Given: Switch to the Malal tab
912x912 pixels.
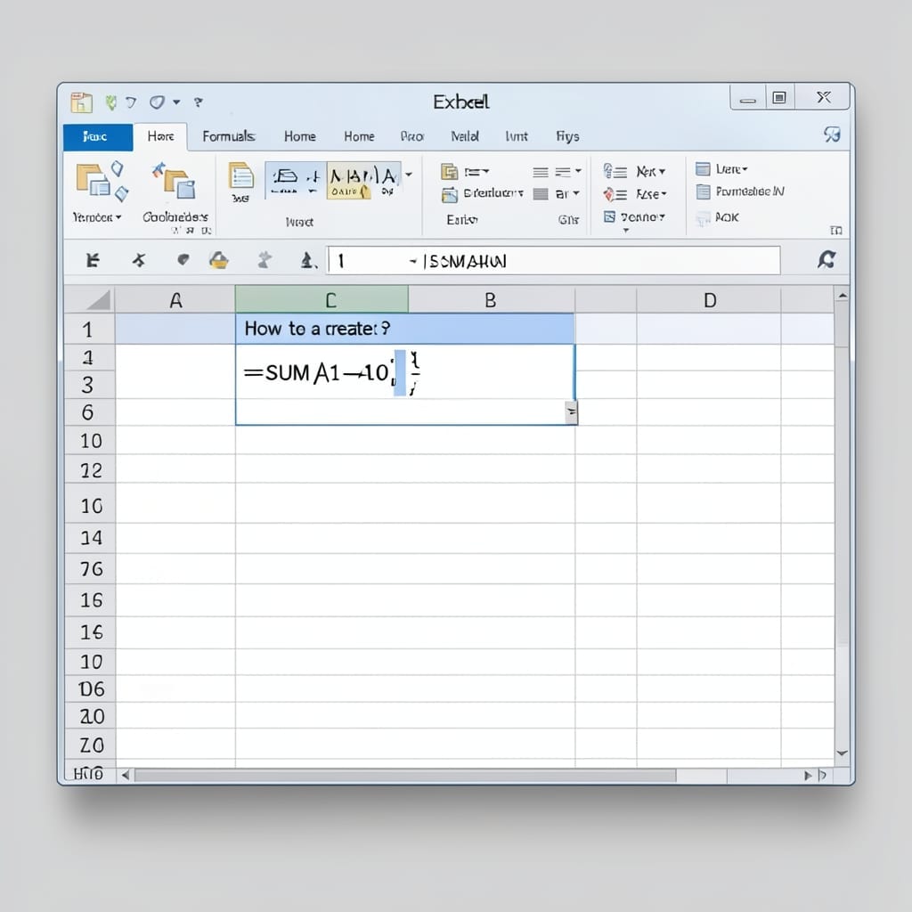Looking at the screenshot, I should click(x=465, y=136).
